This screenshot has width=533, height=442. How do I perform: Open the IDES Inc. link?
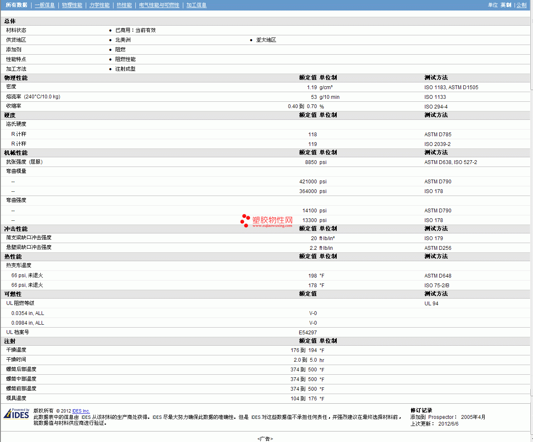pos(81,411)
